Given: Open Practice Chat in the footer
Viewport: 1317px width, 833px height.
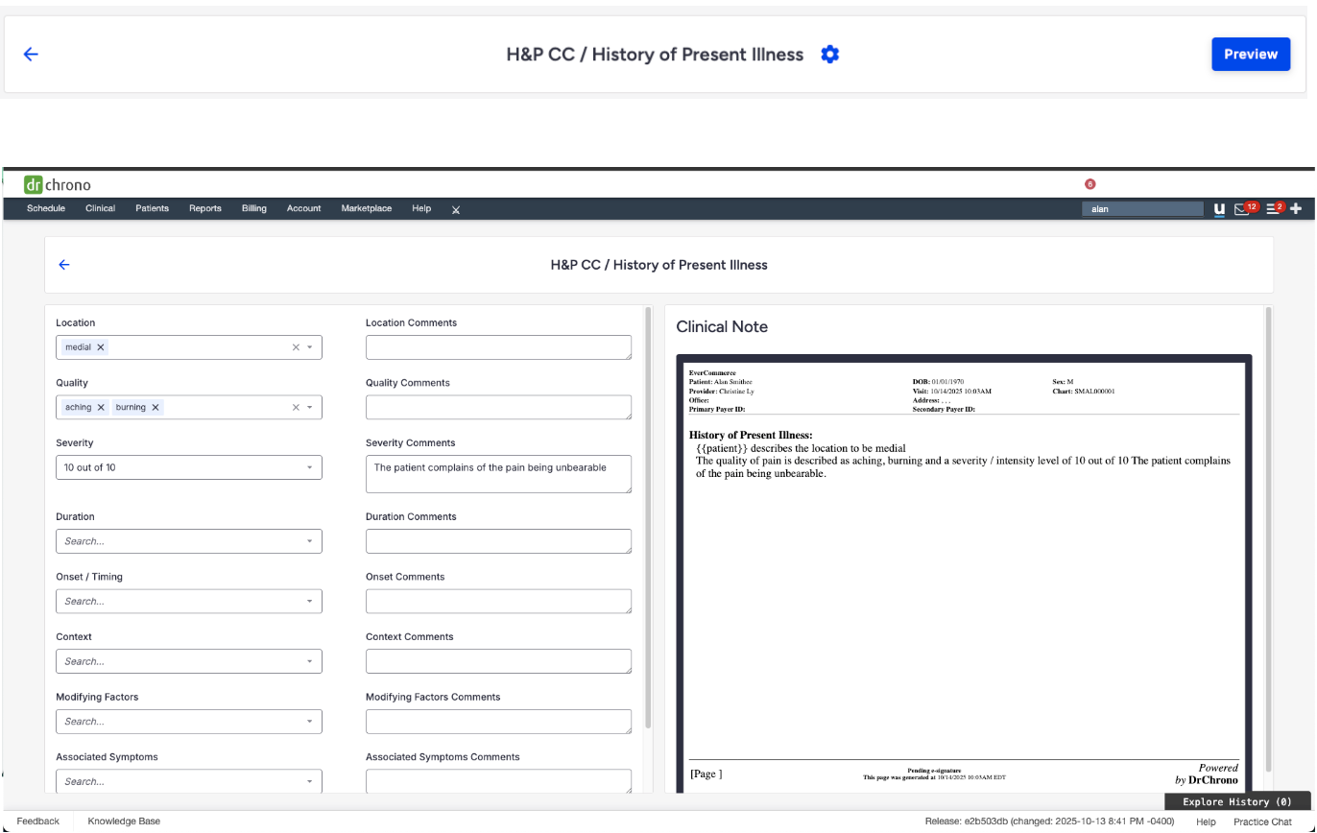Looking at the screenshot, I should pos(1262,822).
